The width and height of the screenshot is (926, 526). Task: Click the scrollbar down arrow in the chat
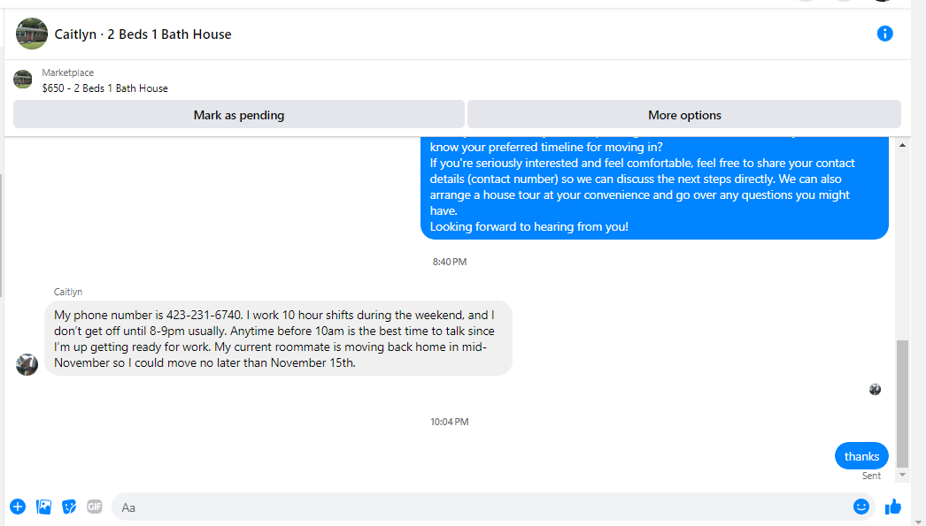(902, 475)
